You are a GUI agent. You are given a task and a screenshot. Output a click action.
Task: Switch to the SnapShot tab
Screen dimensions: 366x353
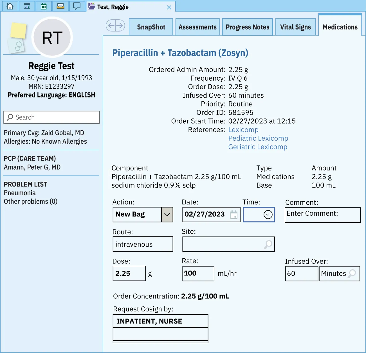151,27
